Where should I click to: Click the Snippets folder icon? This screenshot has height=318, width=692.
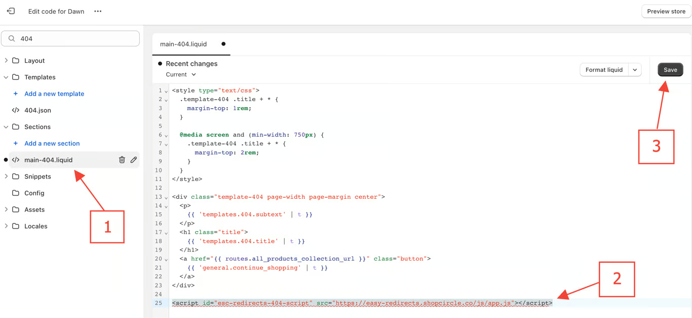click(16, 176)
